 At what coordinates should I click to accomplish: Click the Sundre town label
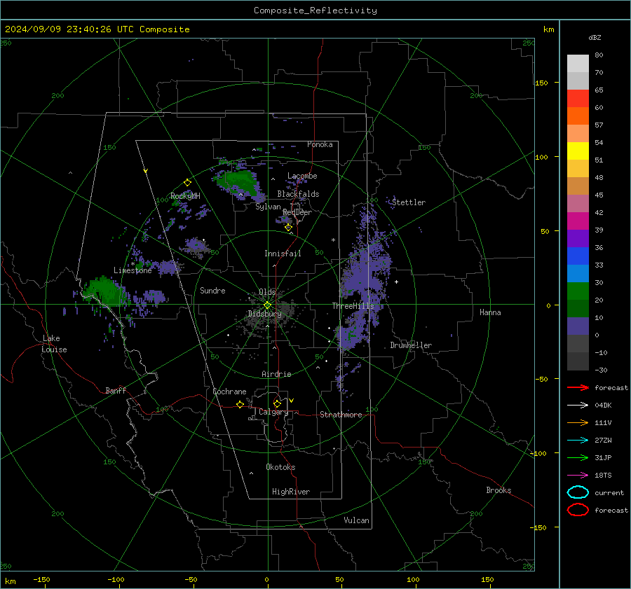212,290
